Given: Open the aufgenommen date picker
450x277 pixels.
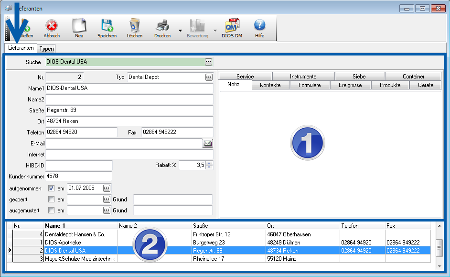Looking at the screenshot, I should pyautogui.click(x=107, y=188).
